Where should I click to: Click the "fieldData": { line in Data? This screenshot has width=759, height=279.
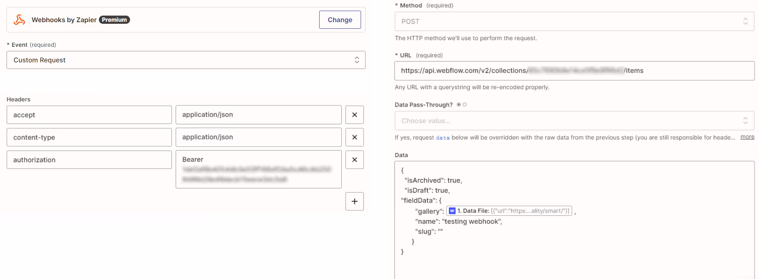coord(421,201)
